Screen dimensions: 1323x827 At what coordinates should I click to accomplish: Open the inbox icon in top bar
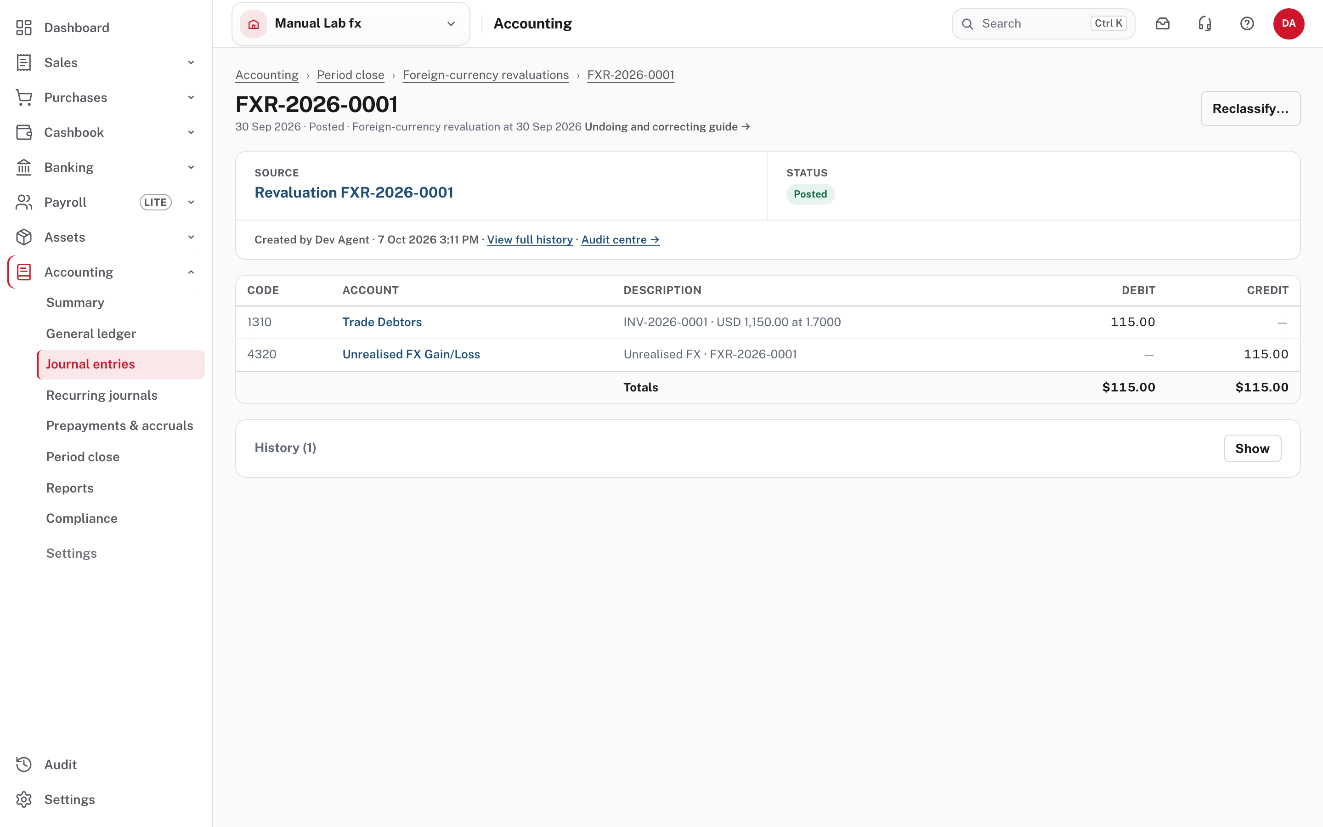click(1162, 23)
